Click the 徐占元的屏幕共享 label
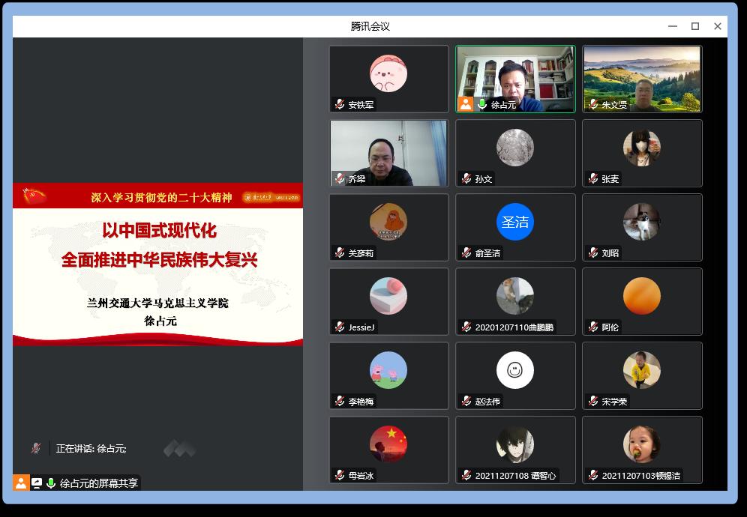This screenshot has height=517, width=747. [99, 483]
